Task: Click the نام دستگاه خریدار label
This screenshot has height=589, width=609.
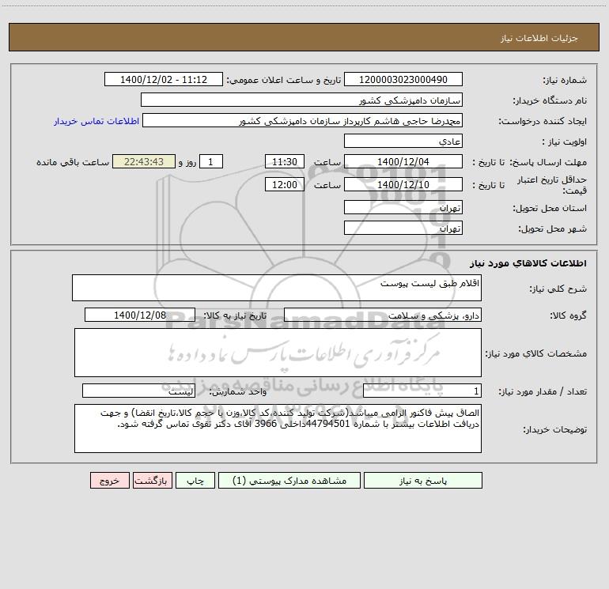Action: click(x=550, y=101)
